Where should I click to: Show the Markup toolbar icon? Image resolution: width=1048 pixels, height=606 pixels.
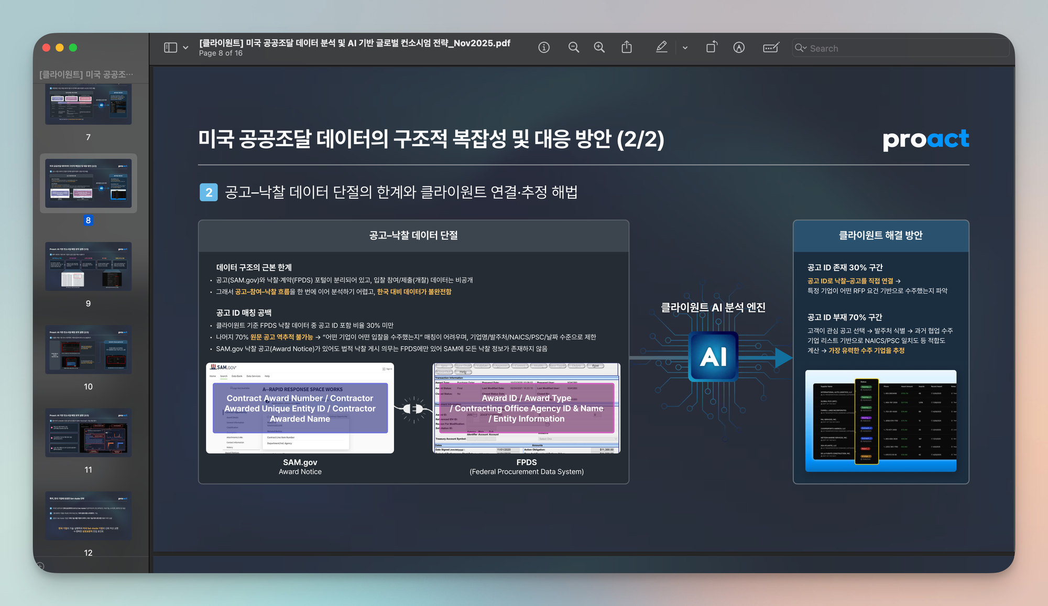(739, 48)
